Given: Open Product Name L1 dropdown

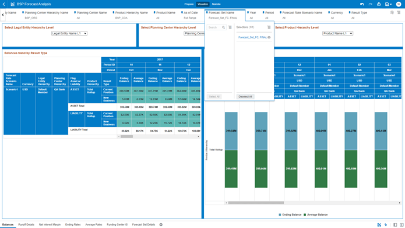Looking at the screenshot, I should coord(337,33).
